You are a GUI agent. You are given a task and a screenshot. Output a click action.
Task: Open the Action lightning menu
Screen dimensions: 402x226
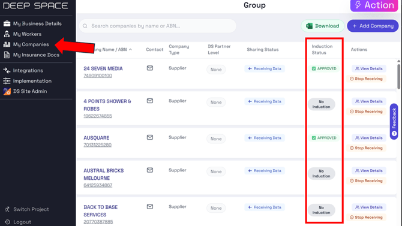tap(374, 5)
